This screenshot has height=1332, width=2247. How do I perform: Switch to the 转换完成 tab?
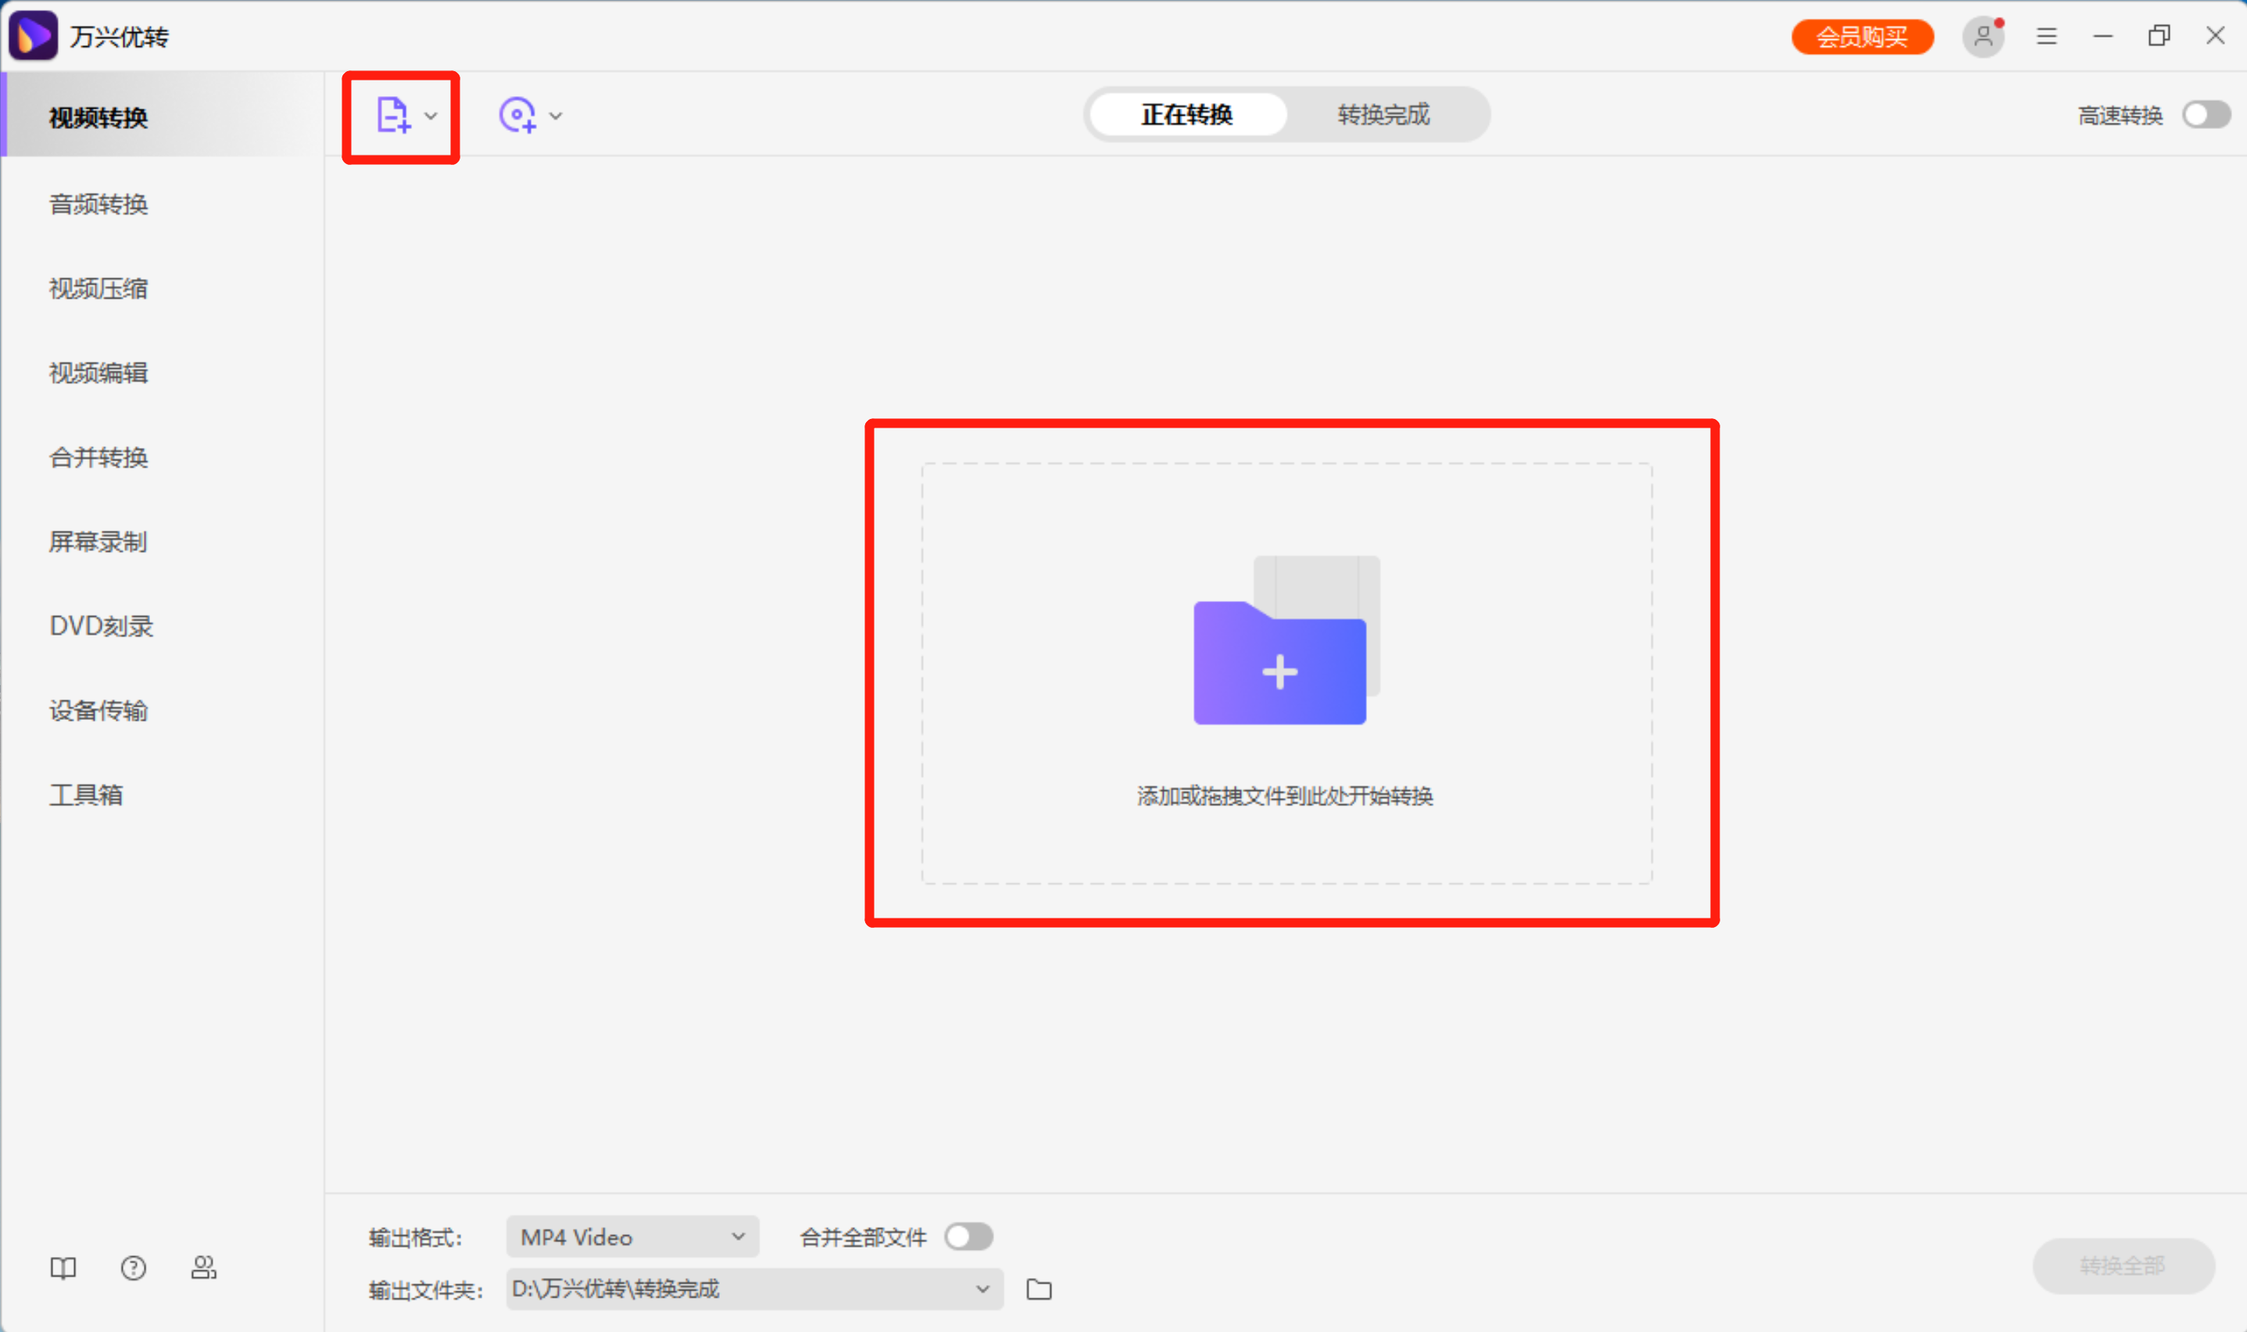(1383, 115)
